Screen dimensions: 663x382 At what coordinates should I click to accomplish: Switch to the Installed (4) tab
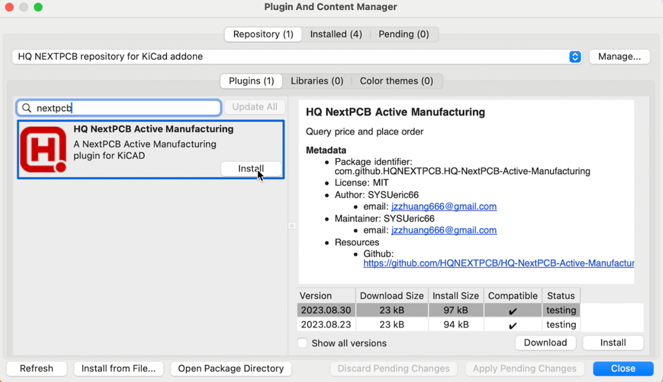tap(336, 35)
